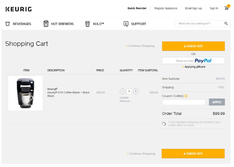Screen dimensions: 234x167
Task: Click the Keurig logo
Action: click(19, 9)
